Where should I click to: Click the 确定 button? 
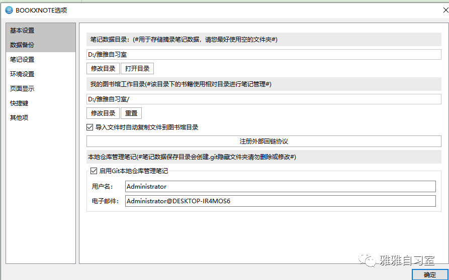point(430,275)
